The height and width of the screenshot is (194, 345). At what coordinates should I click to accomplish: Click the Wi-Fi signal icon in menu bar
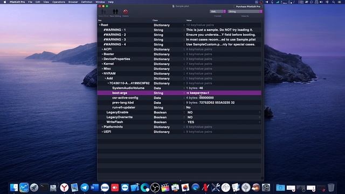tap(278, 2)
